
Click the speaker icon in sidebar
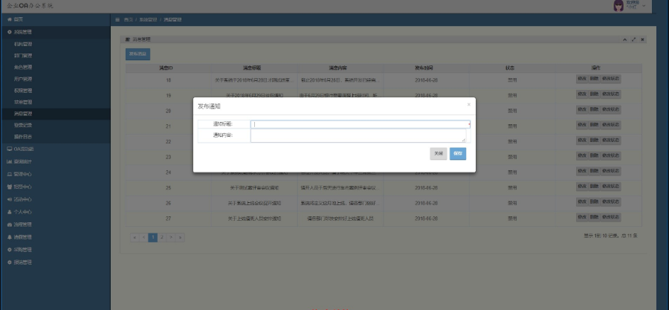[10, 199]
